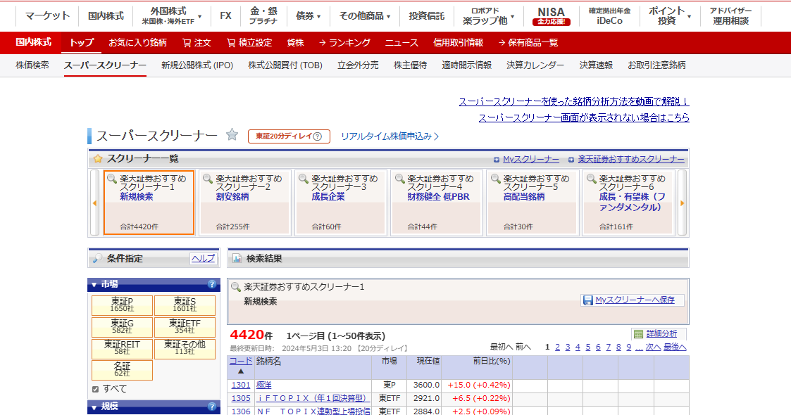Viewport: 791px width, 415px height.
Task: Toggle the 東証S market filter
Action: pos(185,305)
